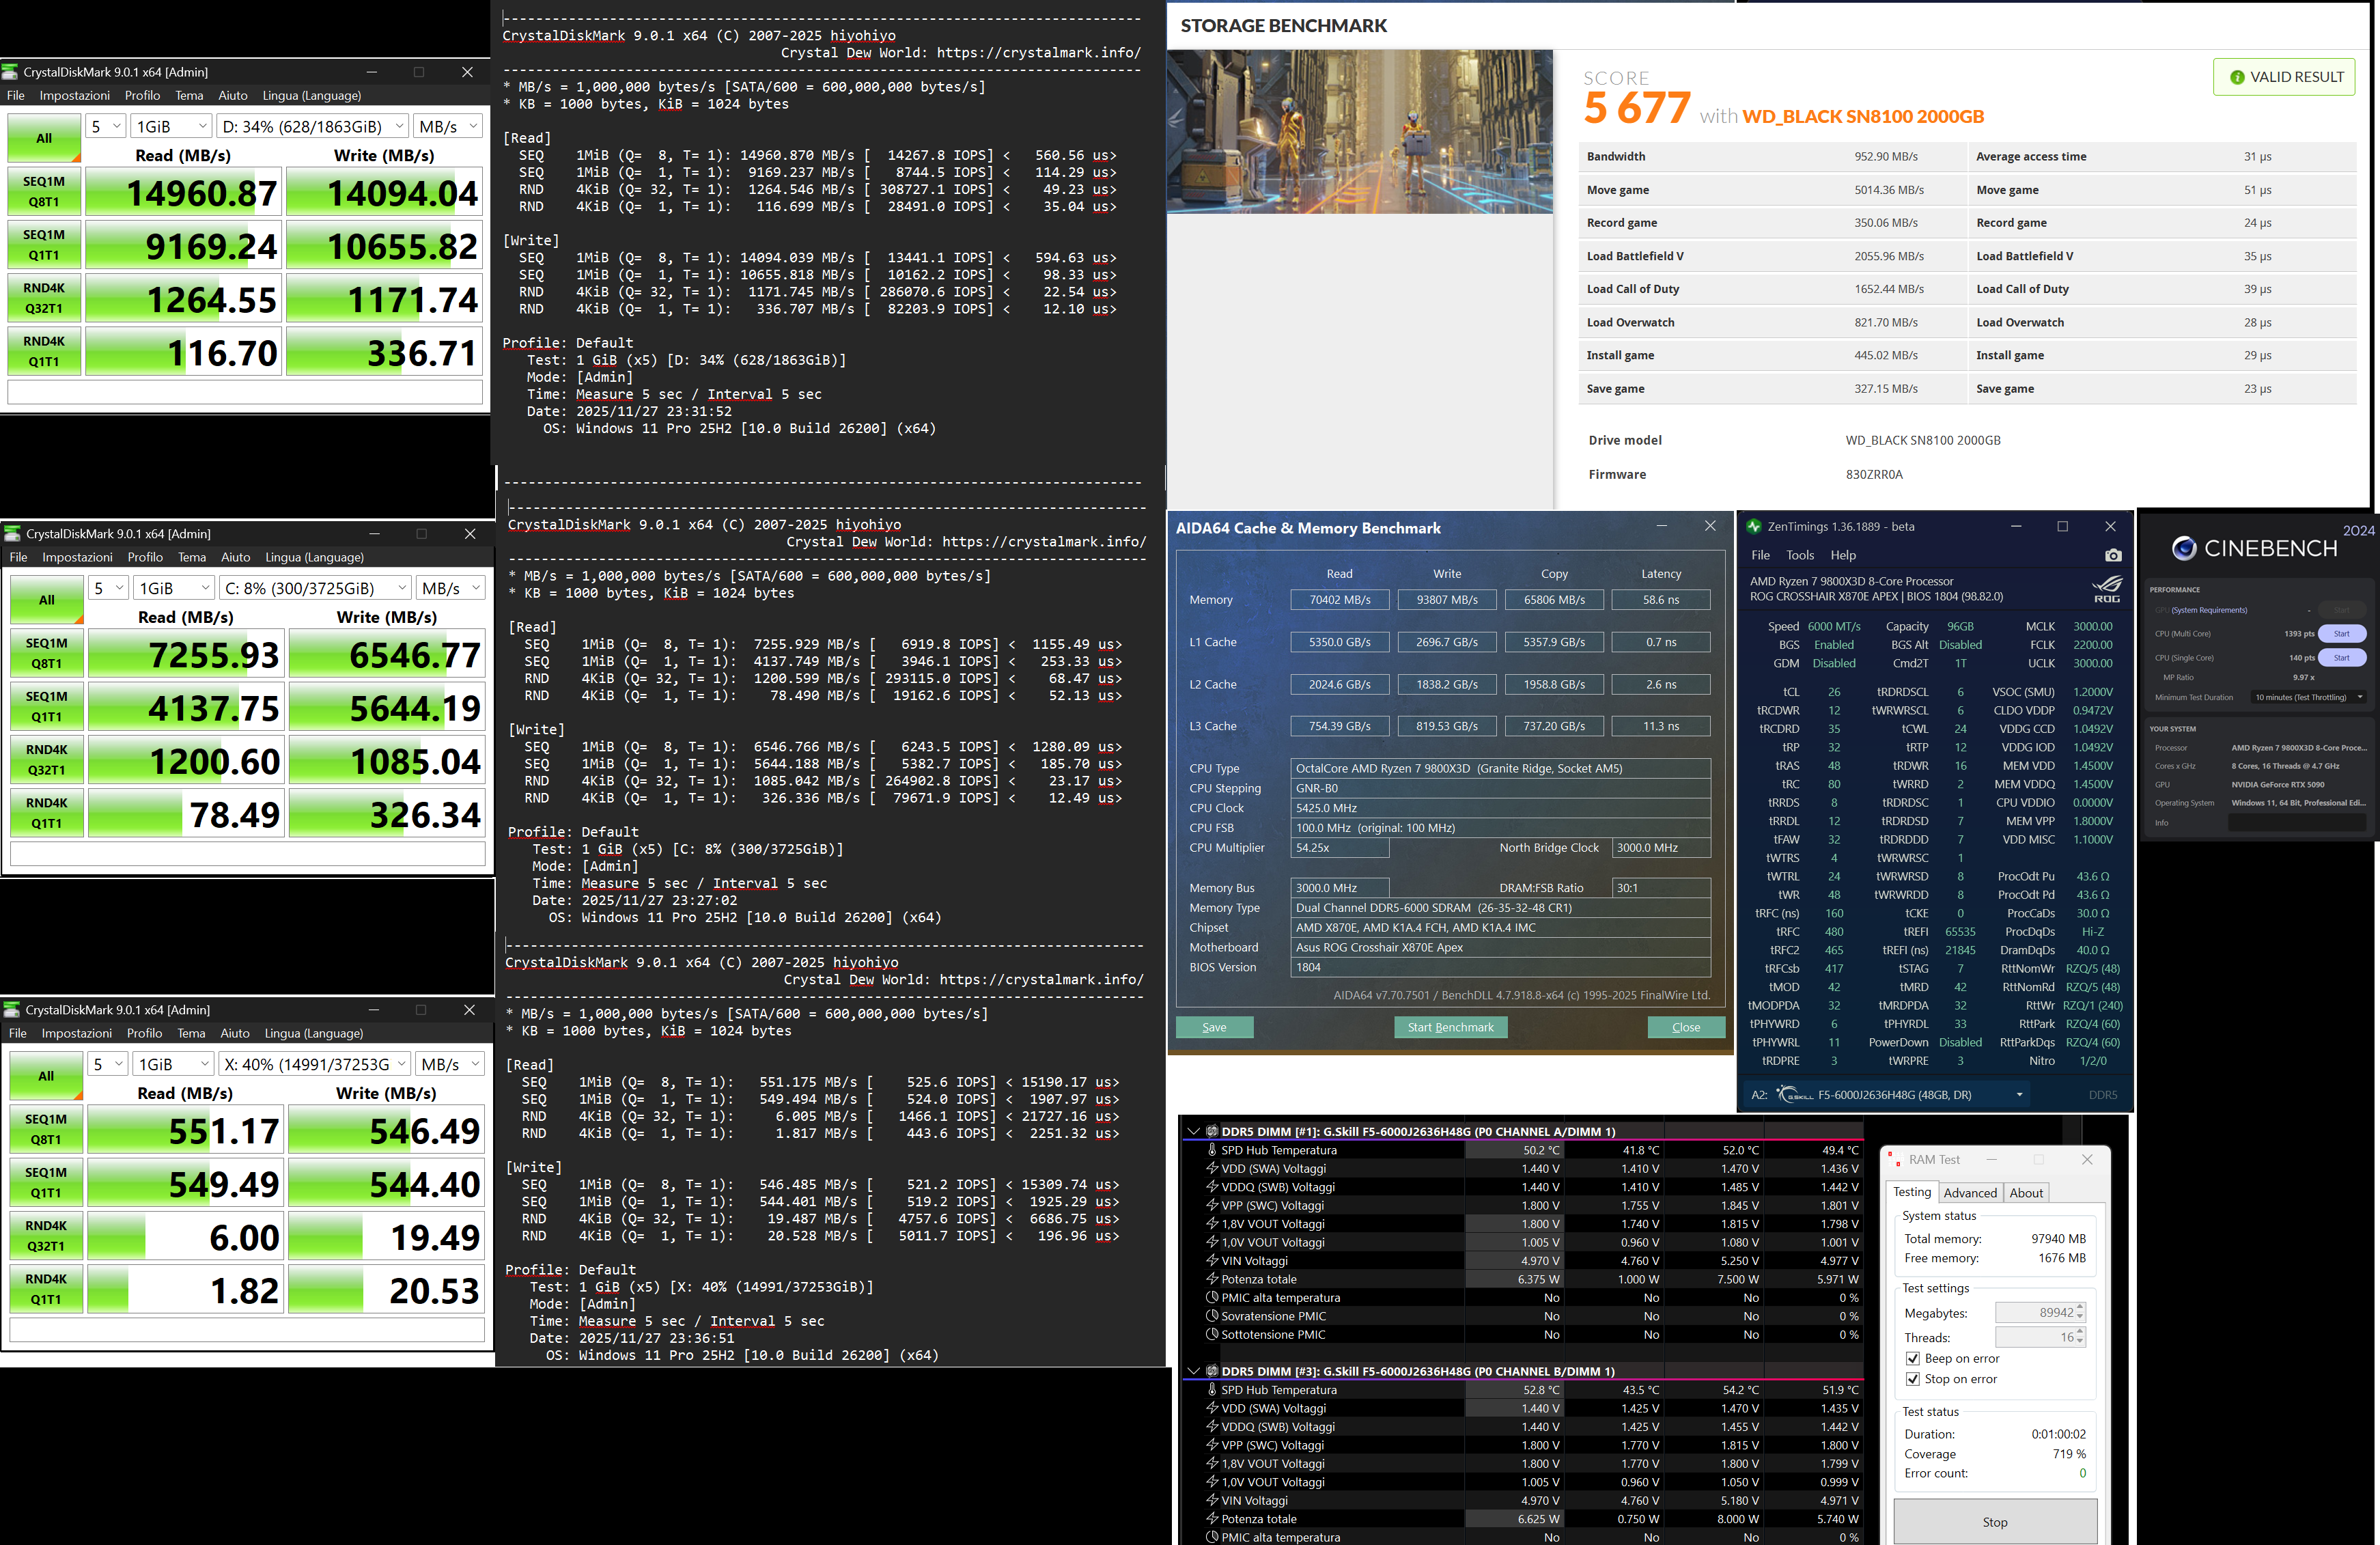Viewport: 2380px width, 1545px height.
Task: Switch to the Advanced tab in RAM Test
Action: (1970, 1193)
